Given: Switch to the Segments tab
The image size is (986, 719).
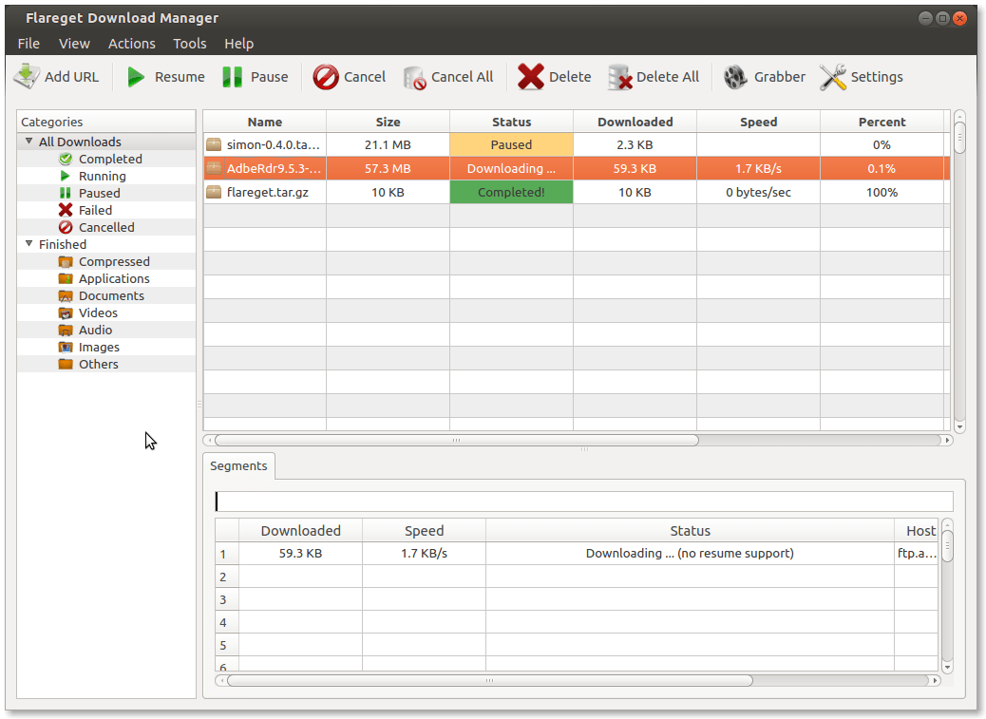Looking at the screenshot, I should point(238,465).
